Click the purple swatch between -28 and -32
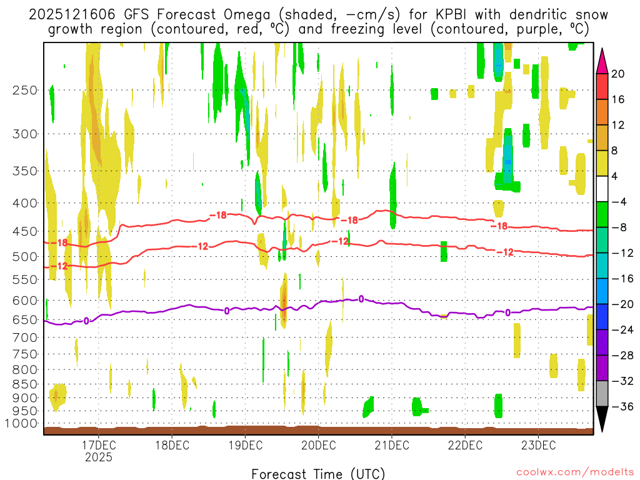 click(602, 368)
